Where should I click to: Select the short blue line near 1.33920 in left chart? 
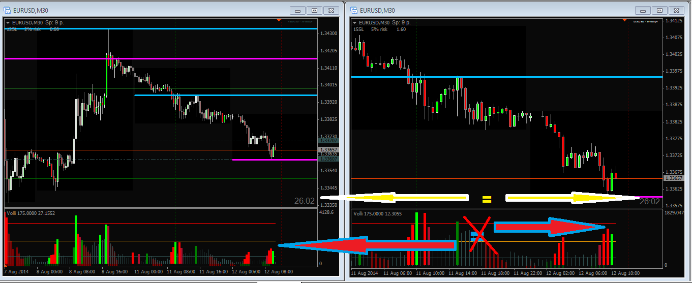[226, 95]
